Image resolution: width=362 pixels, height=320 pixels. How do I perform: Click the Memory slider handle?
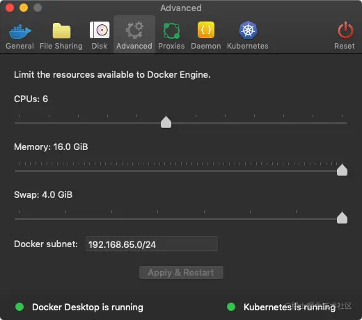[342, 169]
